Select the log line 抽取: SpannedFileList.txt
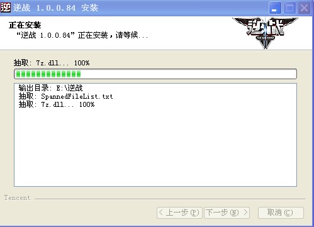 66,96
